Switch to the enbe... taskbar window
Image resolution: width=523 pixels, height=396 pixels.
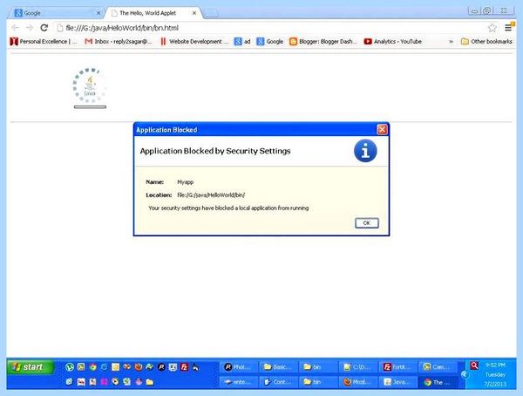click(238, 382)
